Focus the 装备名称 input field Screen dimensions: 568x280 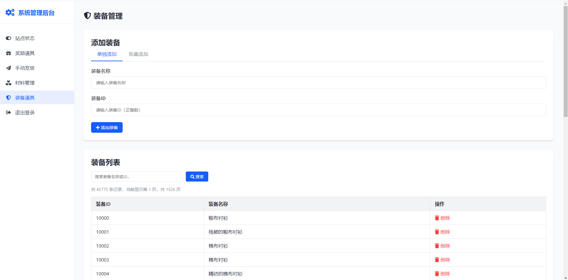(318, 83)
